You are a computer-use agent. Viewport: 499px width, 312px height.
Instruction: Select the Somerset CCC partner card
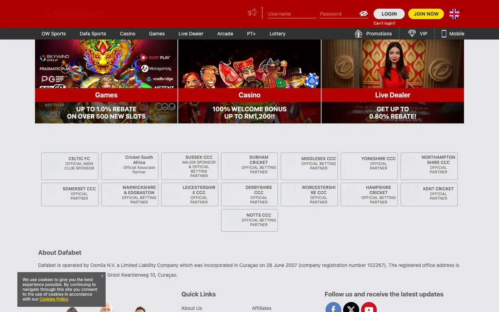point(70,194)
